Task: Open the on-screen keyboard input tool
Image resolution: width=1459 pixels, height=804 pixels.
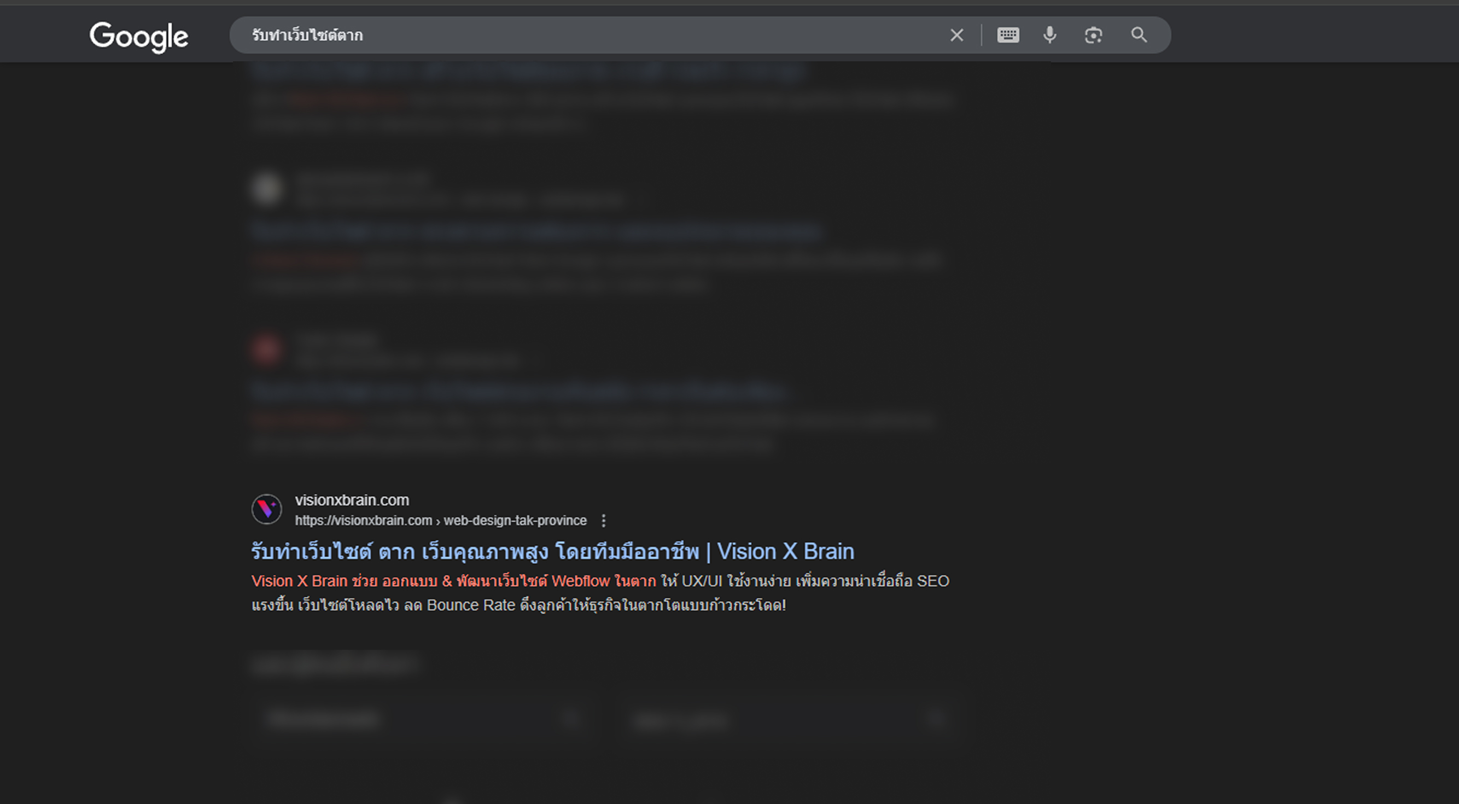Action: pos(1008,35)
